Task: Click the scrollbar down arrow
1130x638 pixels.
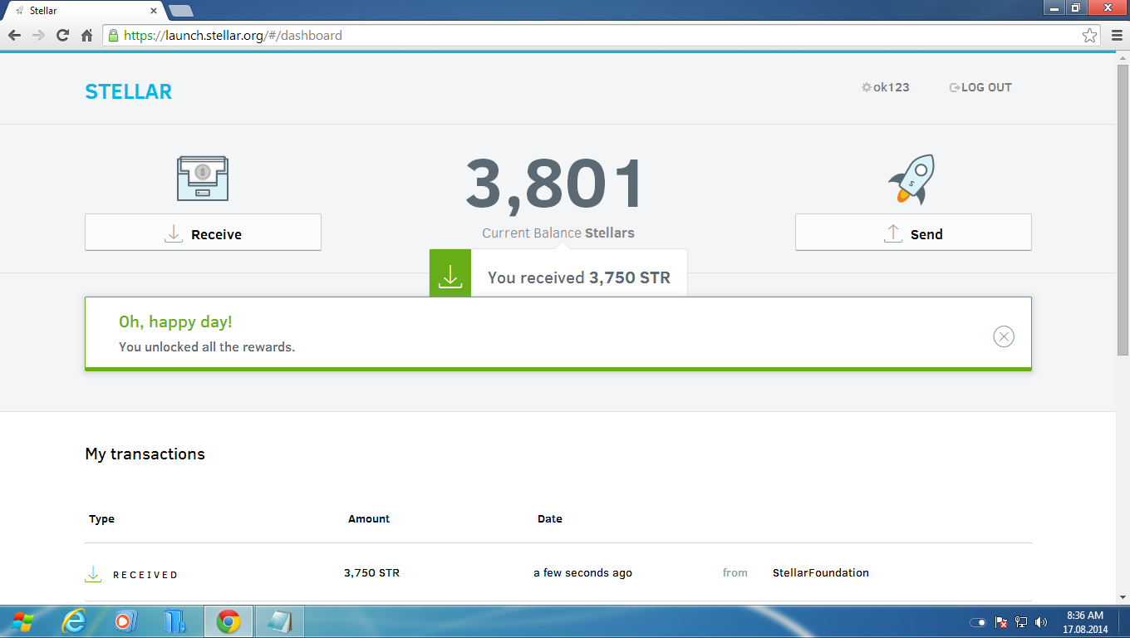Action: tap(1123, 597)
